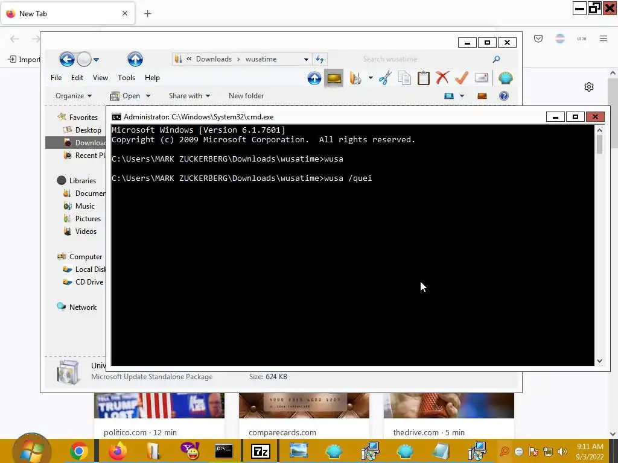Open the Action Center flag tray icon
Viewport: 618px width, 463px height.
tap(534, 452)
